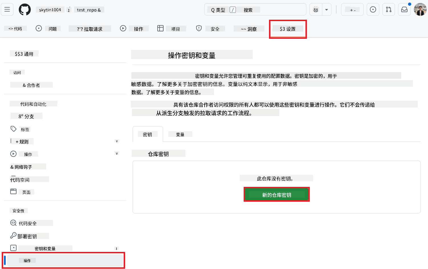Click 此仓库没有密钥 message text
Viewport: 428px width, 269px height.
275,178
